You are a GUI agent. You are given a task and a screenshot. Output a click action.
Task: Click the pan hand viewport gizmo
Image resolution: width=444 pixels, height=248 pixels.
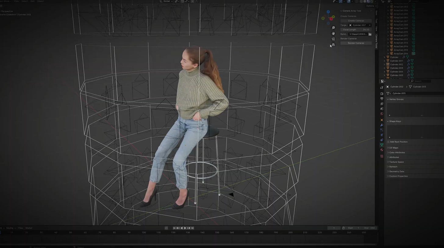[333, 33]
